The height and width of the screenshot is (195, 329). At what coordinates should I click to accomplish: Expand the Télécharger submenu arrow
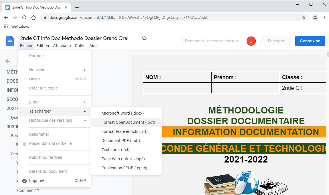click(85, 111)
